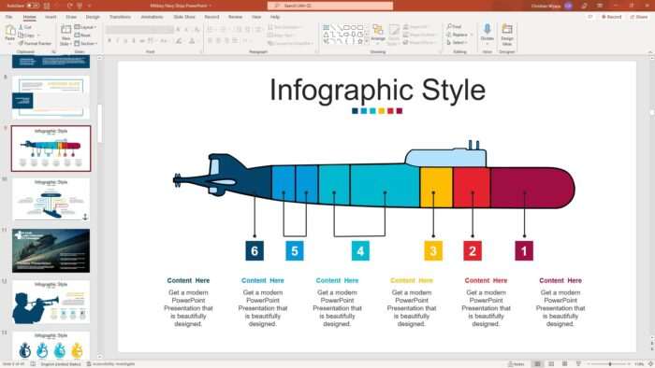Screen dimensions: 655x368
Task: Click the Reset slide icon
Action: 78,35
